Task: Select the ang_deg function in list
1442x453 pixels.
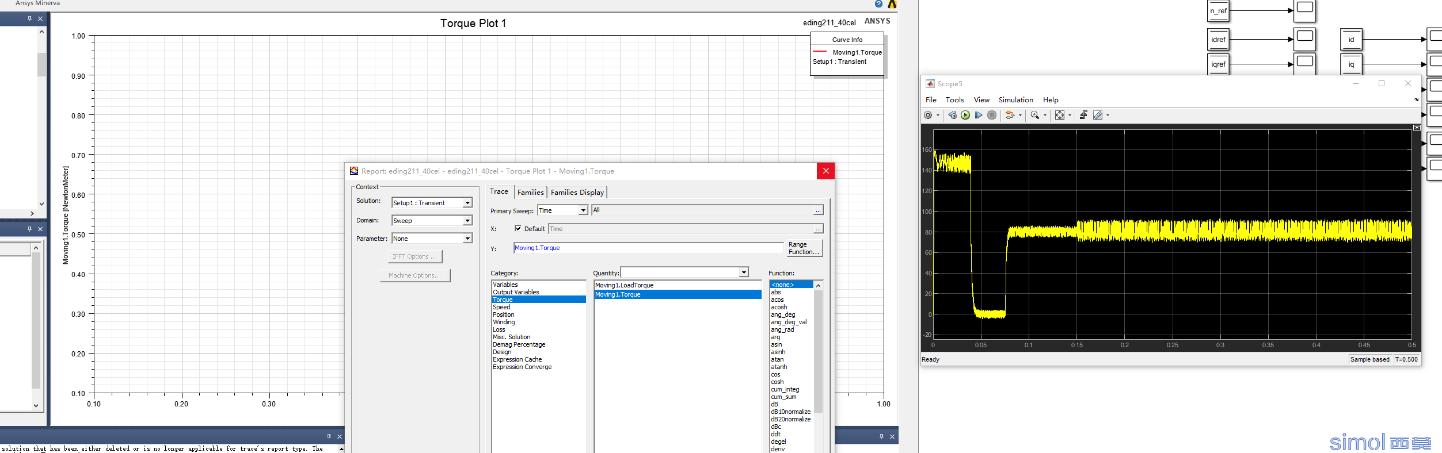Action: (783, 314)
